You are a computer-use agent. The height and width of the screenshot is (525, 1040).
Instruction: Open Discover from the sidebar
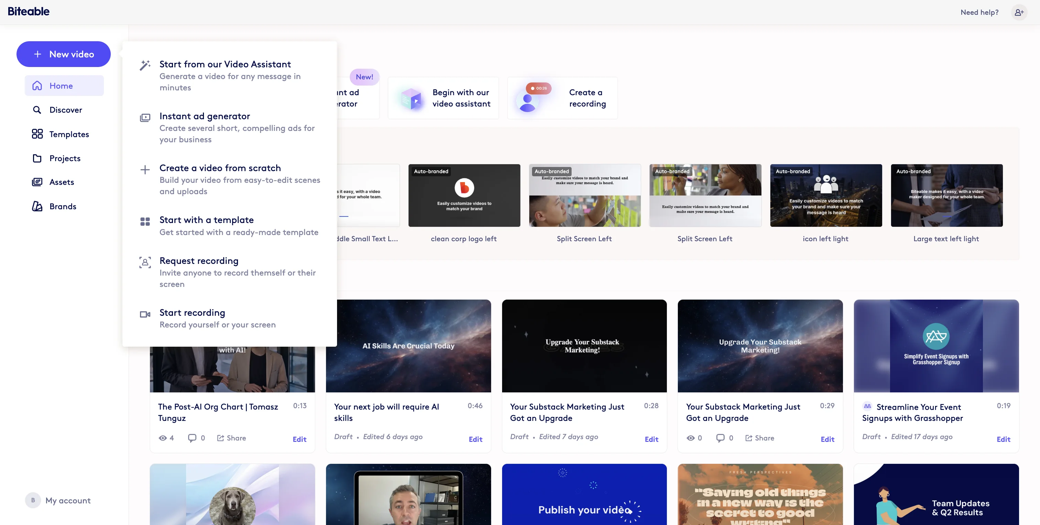click(65, 110)
